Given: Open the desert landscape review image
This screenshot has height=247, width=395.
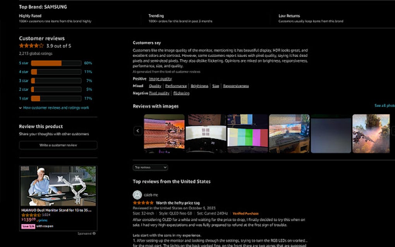Looking at the screenshot, I should (x=164, y=134).
